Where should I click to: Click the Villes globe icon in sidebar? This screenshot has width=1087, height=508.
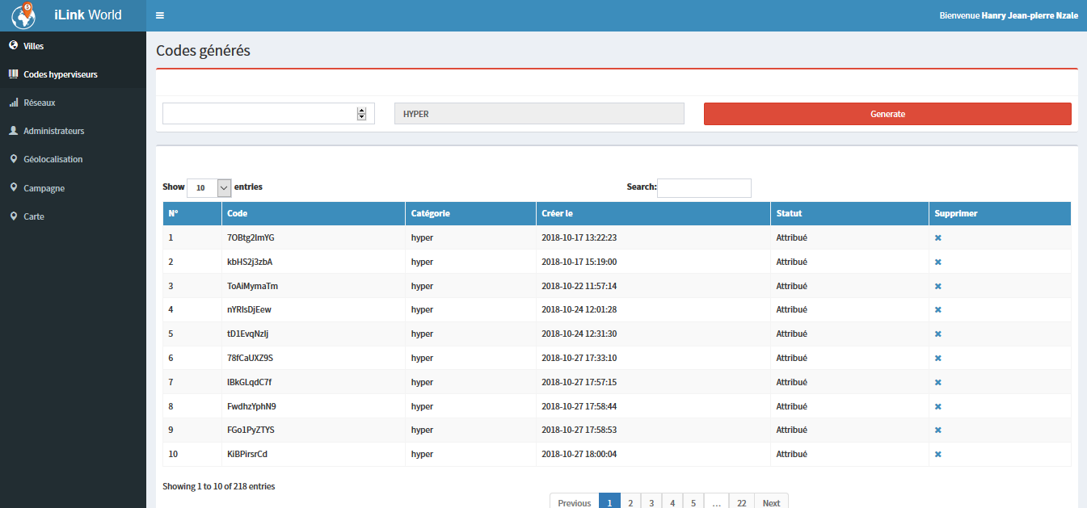click(13, 46)
